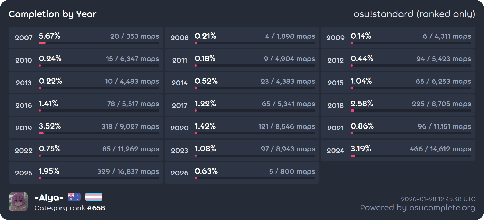Select the 2024 year card
484x220 pixels.
coord(398,150)
